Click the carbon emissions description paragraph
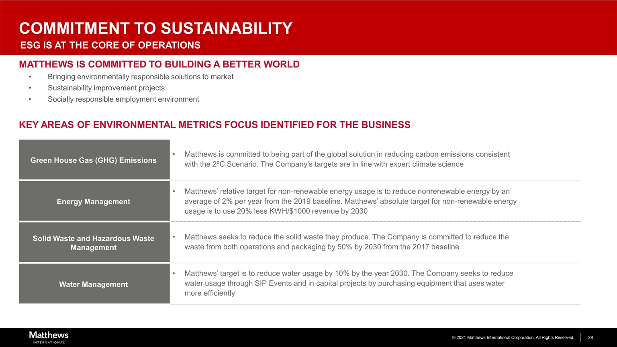 [347, 159]
